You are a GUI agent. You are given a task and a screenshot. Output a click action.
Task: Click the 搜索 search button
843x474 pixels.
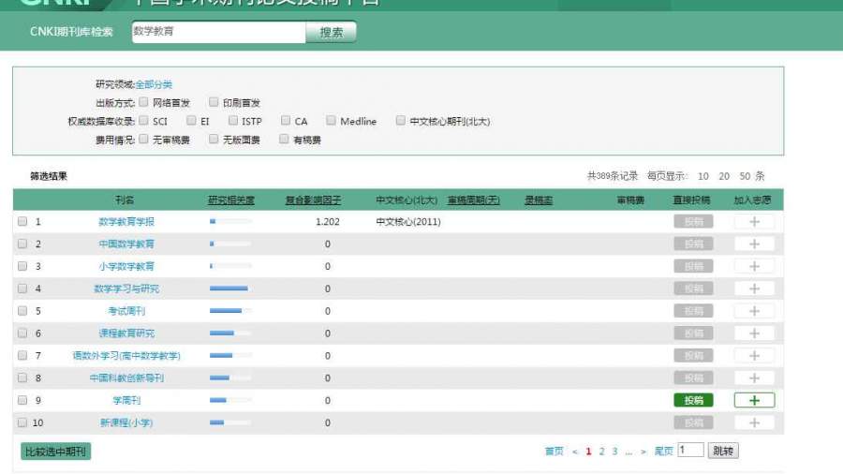pos(332,33)
